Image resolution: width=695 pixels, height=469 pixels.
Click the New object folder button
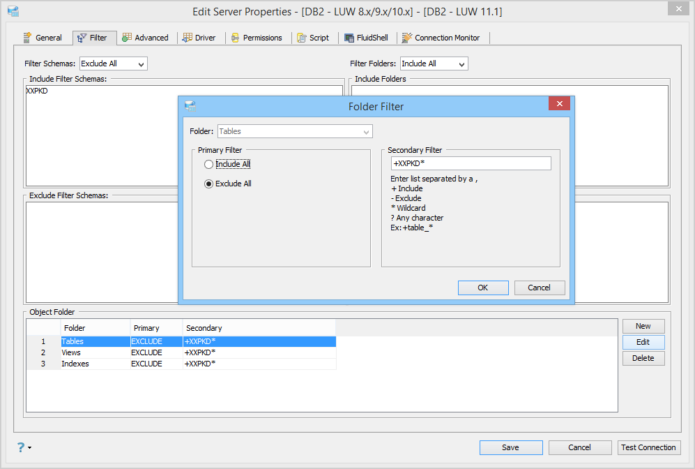643,326
